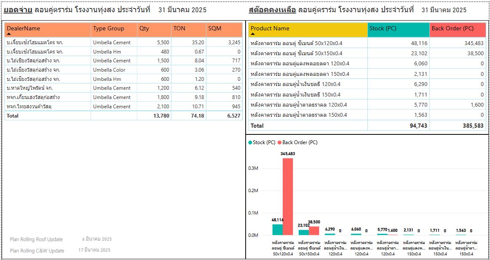
Task: Click the sort arrow under DealerName header
Action: click(9, 34)
